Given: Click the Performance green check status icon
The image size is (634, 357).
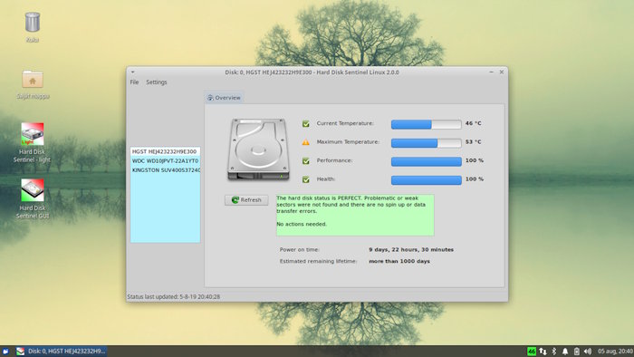Looking at the screenshot, I should [x=306, y=161].
